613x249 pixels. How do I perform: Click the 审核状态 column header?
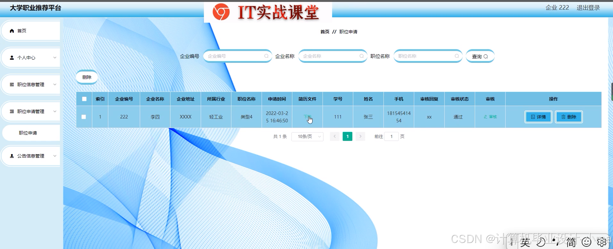[460, 99]
